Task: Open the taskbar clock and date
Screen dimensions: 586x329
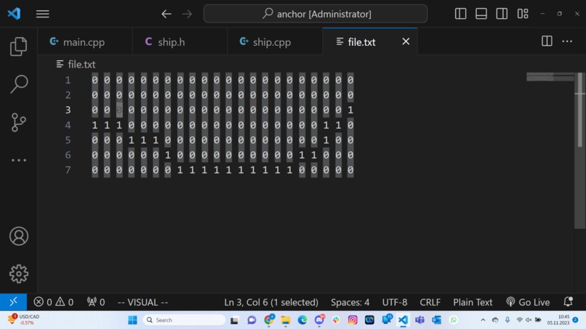Action: 558,320
